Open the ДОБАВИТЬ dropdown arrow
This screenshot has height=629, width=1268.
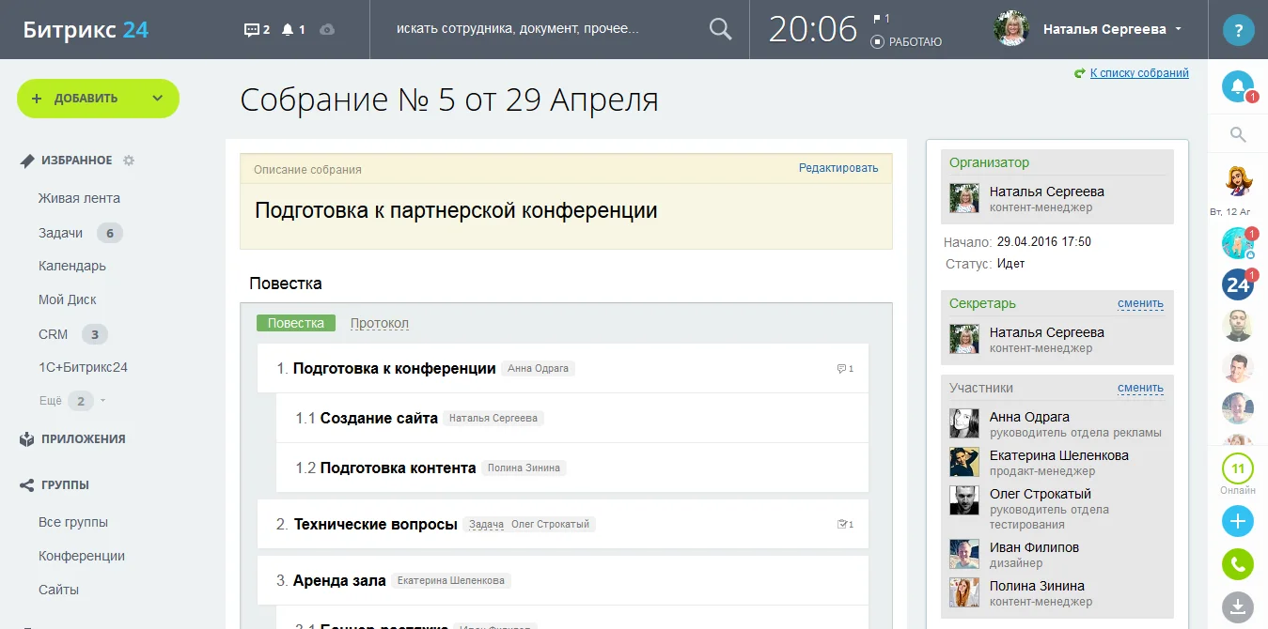point(157,99)
